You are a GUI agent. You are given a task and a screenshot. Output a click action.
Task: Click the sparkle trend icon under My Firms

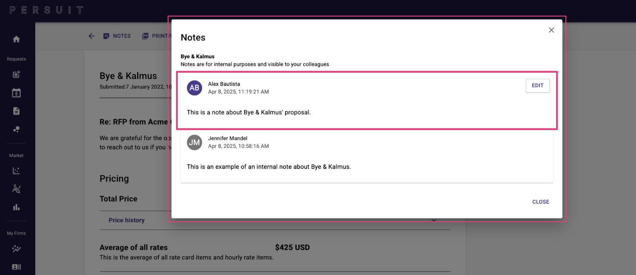click(16, 249)
